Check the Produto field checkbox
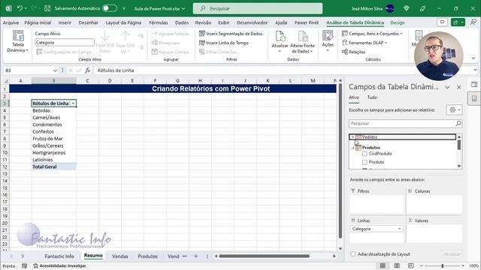 tap(365, 162)
